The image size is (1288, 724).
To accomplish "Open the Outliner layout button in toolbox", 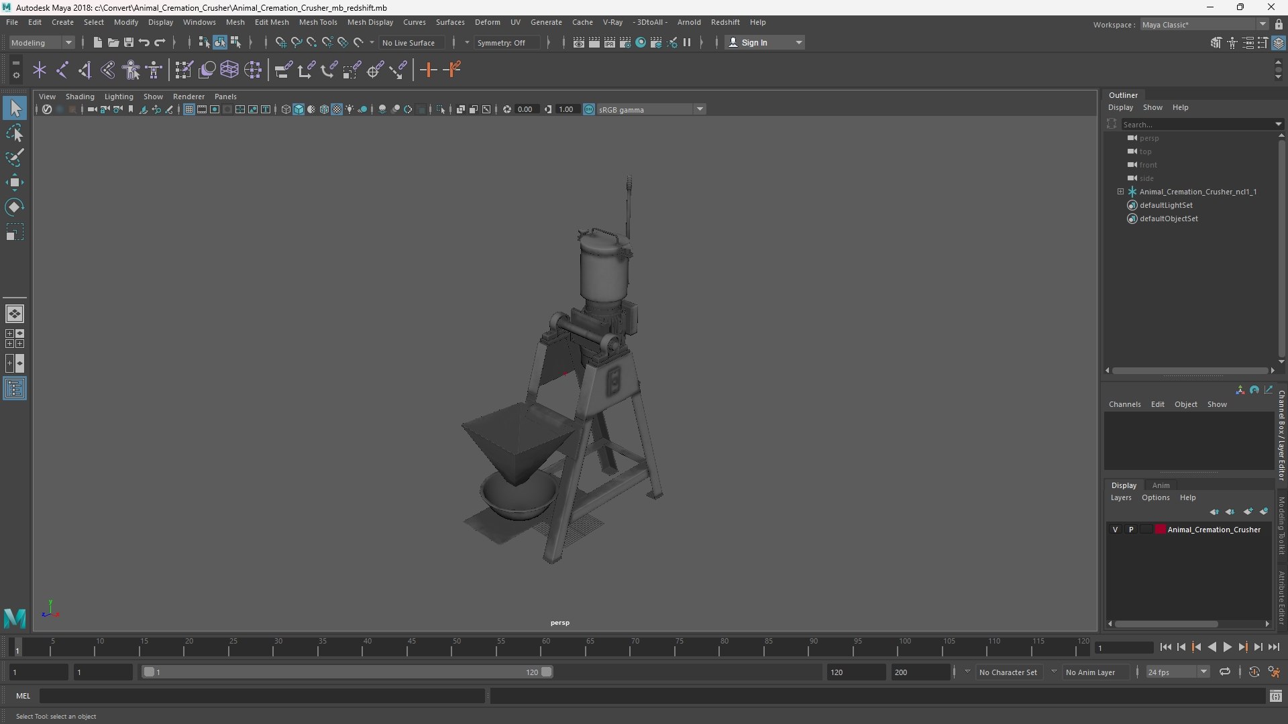I will point(15,389).
